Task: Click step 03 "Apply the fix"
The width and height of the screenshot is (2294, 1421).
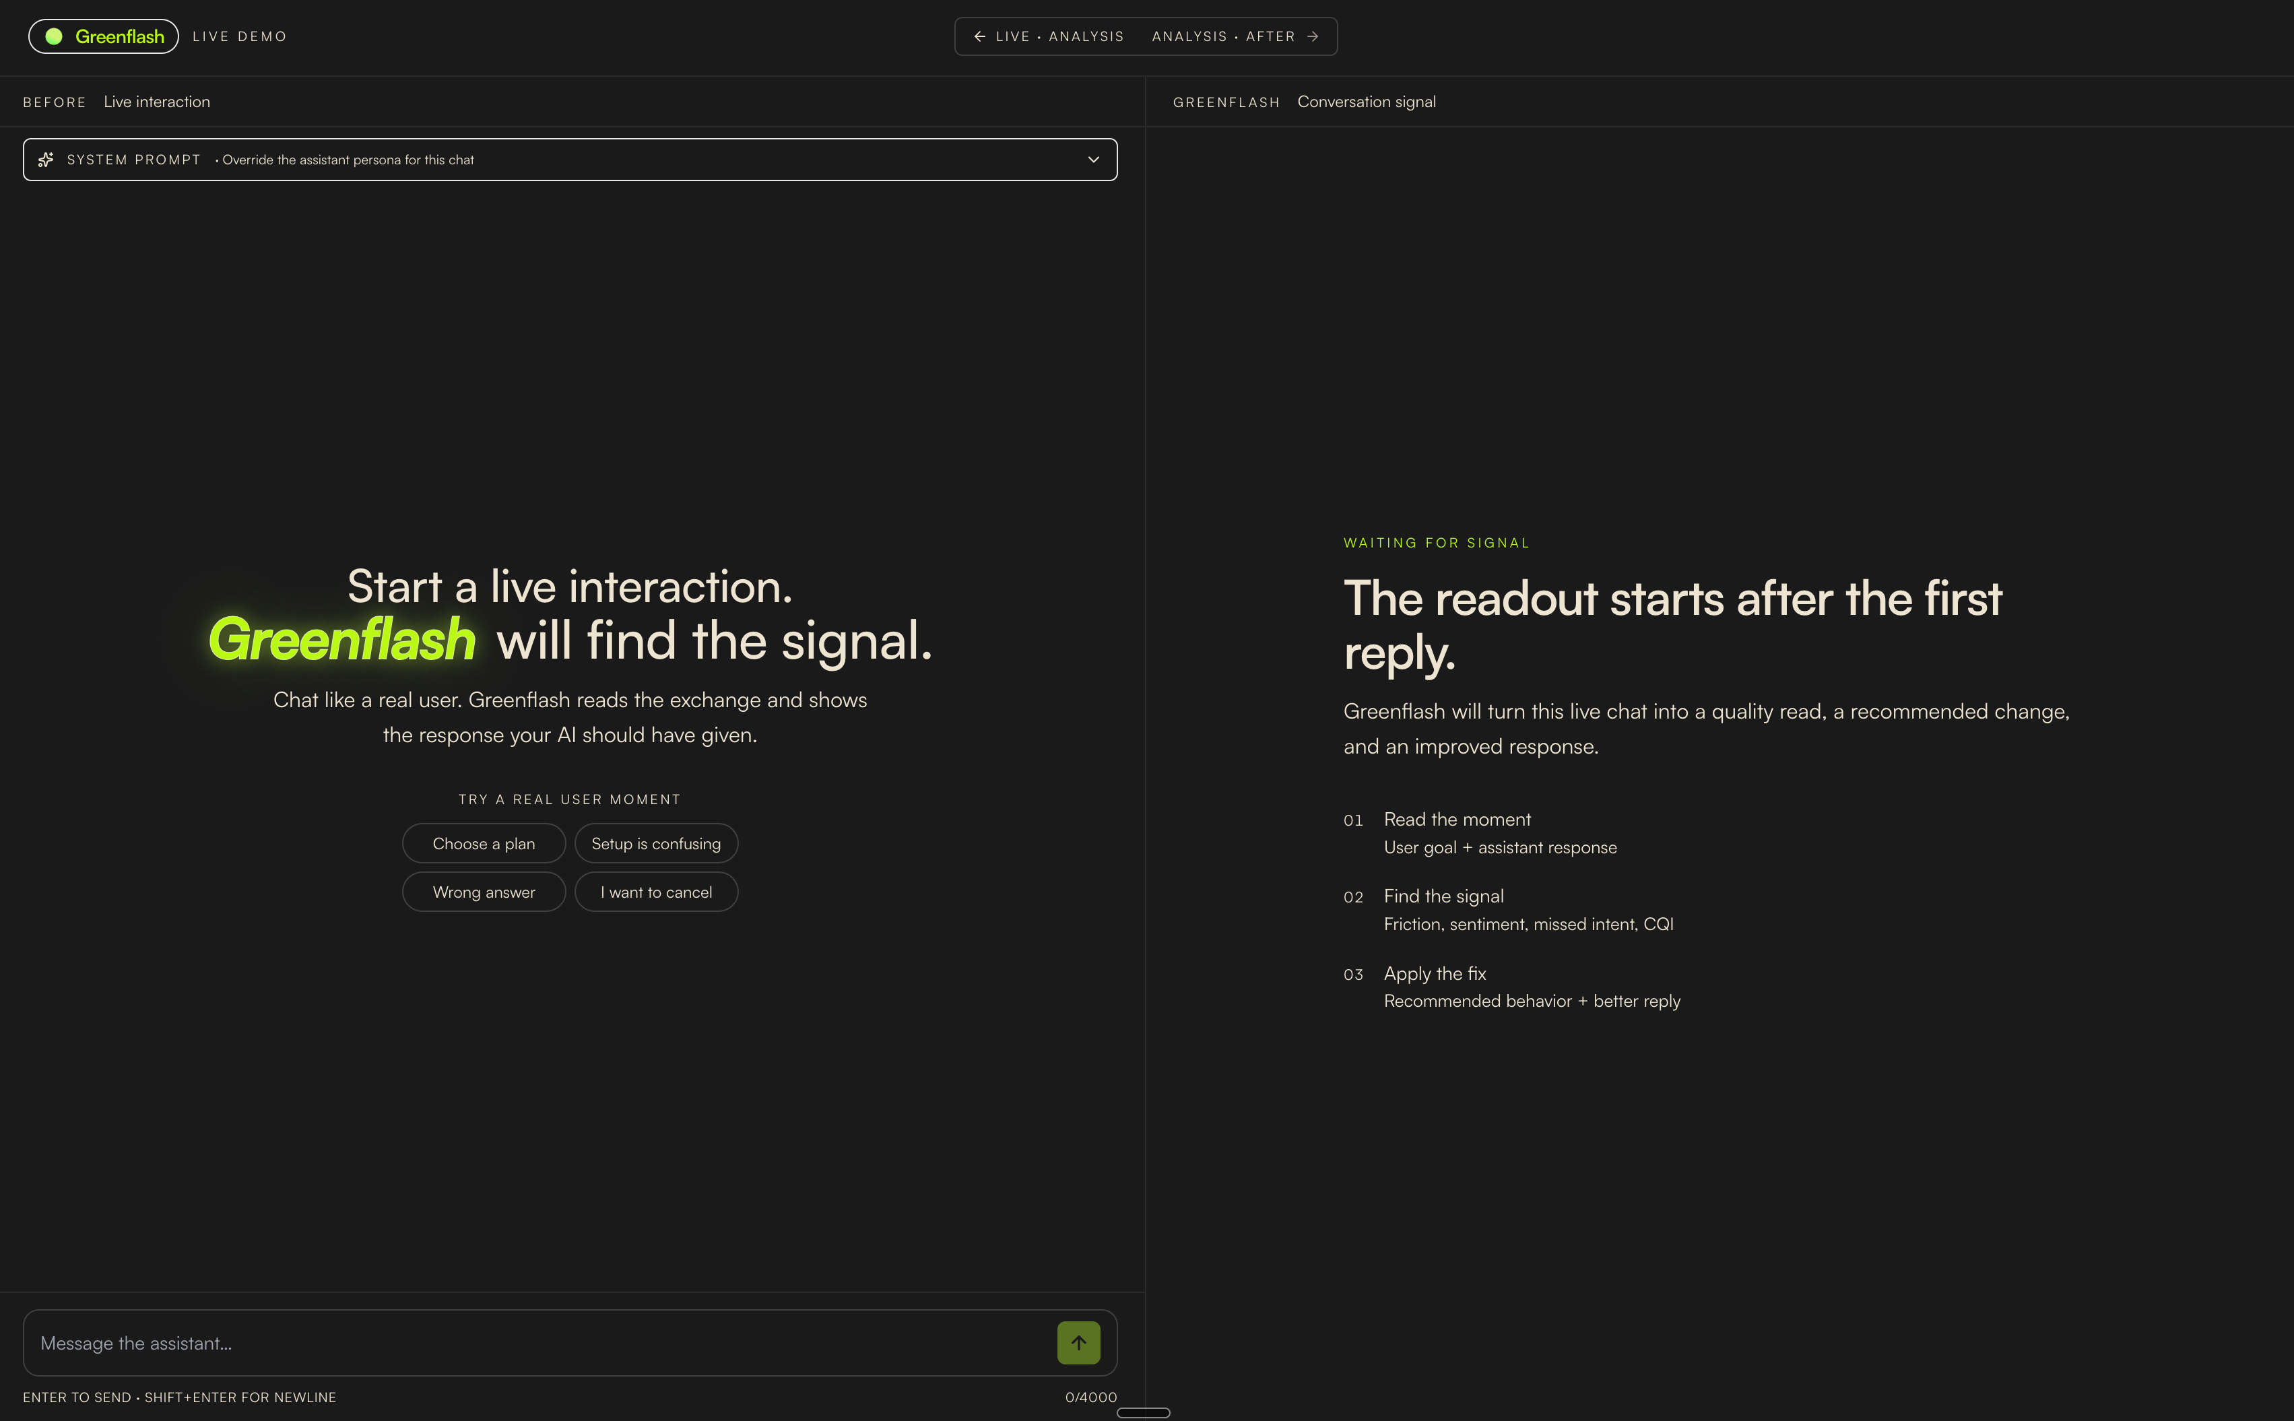Action: click(x=1435, y=974)
